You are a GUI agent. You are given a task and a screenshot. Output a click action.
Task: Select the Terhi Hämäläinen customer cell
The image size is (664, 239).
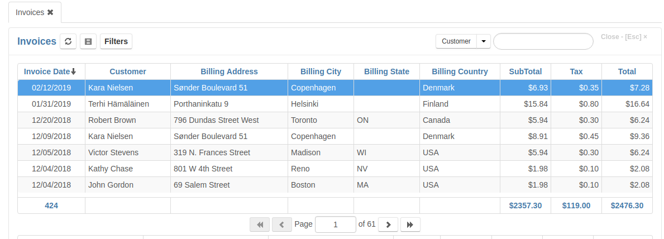click(x=128, y=104)
